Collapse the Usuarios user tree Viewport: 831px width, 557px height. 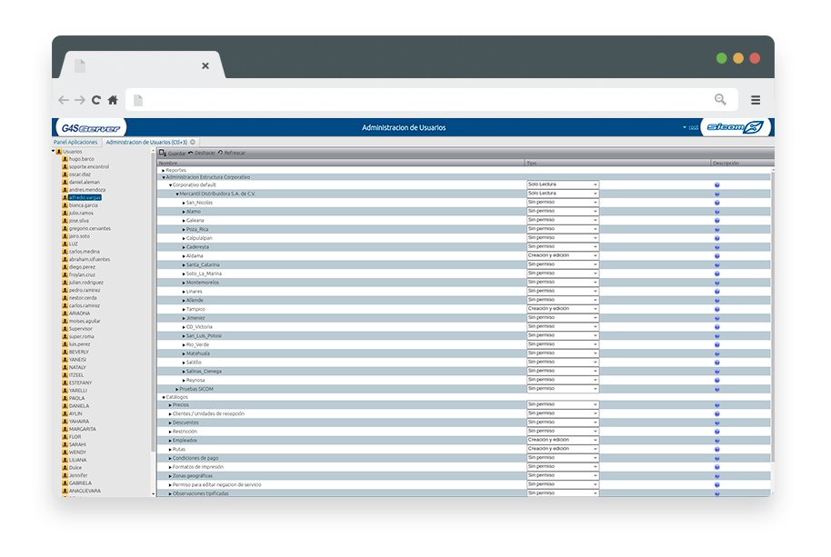[x=54, y=152]
